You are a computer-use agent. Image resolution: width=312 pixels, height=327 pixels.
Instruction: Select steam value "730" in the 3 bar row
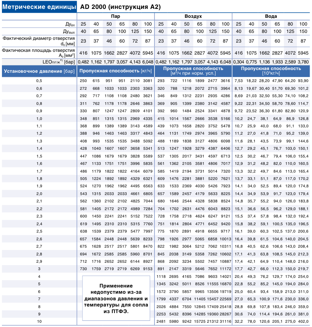click(83, 269)
